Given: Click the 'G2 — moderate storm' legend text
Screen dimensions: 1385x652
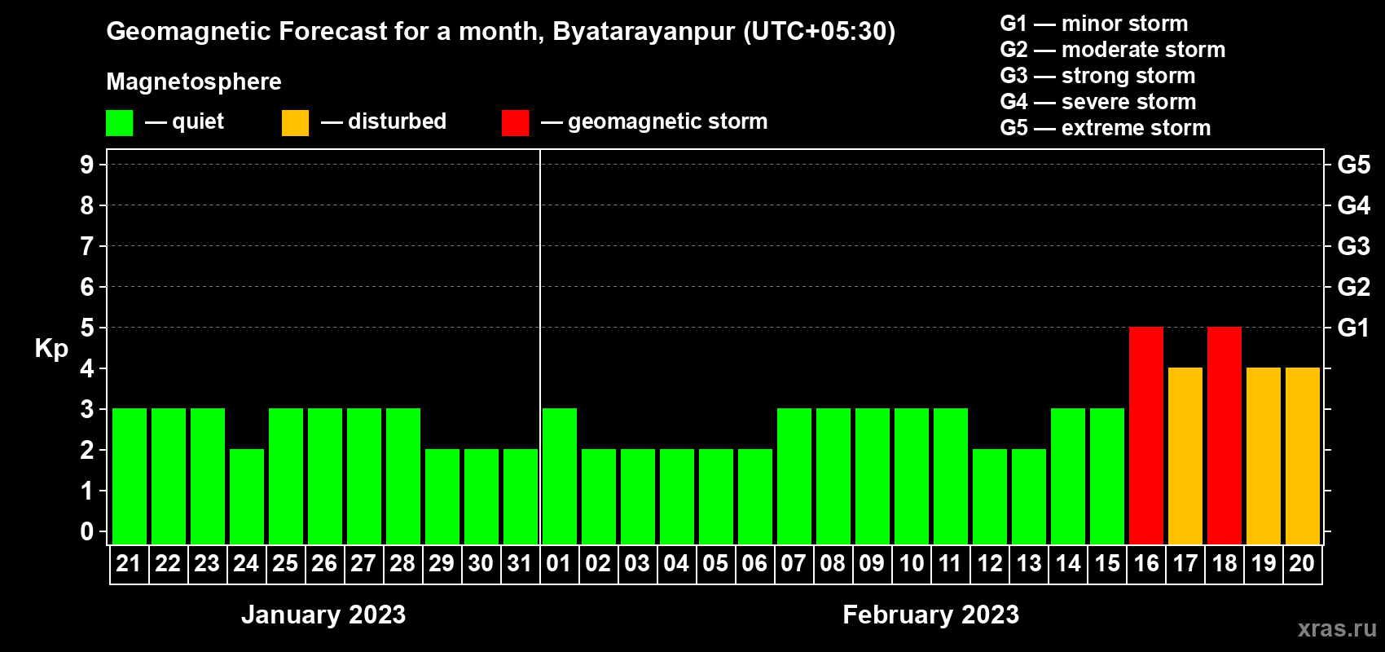Looking at the screenshot, I should point(1112,50).
